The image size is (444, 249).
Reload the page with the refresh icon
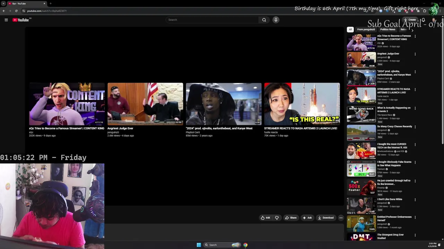(x=16, y=11)
